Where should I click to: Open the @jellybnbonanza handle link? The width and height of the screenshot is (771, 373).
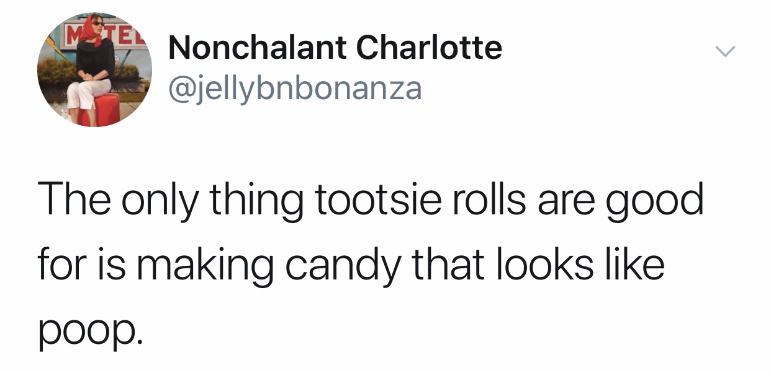click(x=295, y=89)
